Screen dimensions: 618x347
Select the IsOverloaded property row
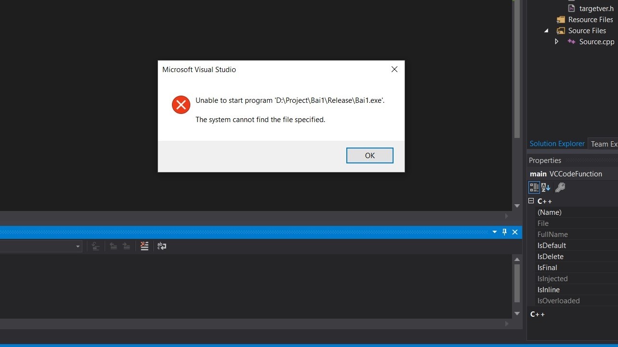pos(577,300)
